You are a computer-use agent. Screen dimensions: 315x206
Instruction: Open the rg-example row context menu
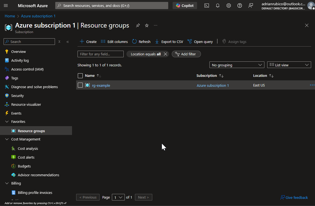coord(312,85)
